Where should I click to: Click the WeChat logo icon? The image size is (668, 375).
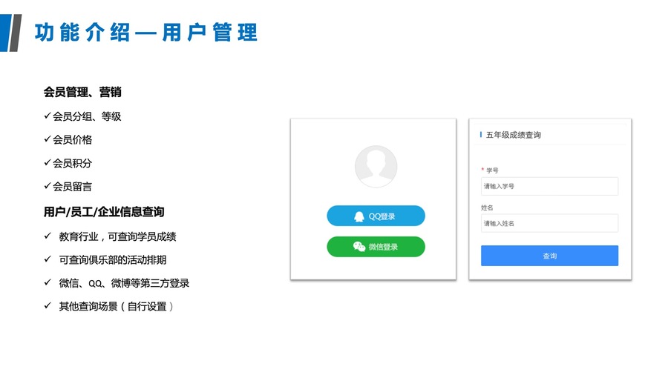pos(359,247)
